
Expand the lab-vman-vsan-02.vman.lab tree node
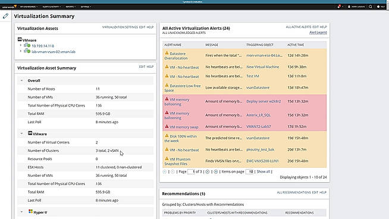(21, 51)
